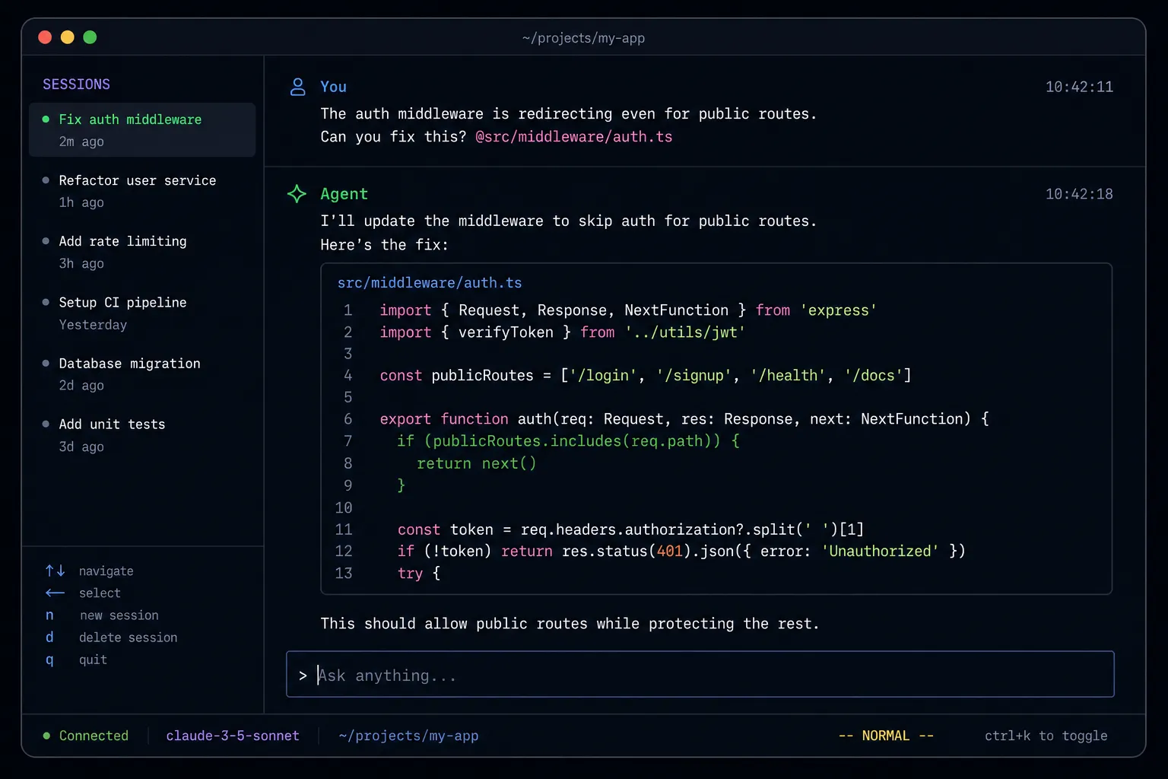Image resolution: width=1168 pixels, height=779 pixels.
Task: Click the ctrl+k to toggle hint
Action: click(1046, 736)
